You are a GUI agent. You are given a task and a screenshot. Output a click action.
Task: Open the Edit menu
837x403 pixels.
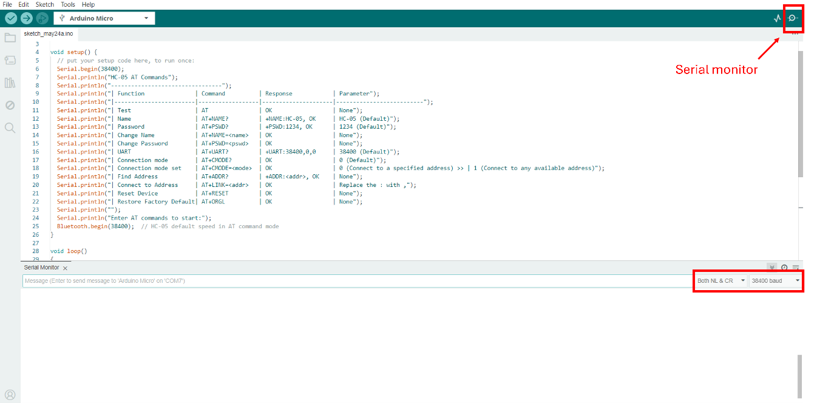coord(24,4)
